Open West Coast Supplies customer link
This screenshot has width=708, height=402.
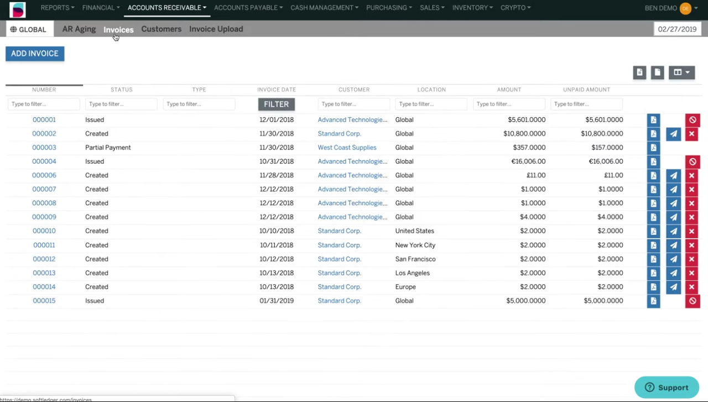pyautogui.click(x=347, y=148)
